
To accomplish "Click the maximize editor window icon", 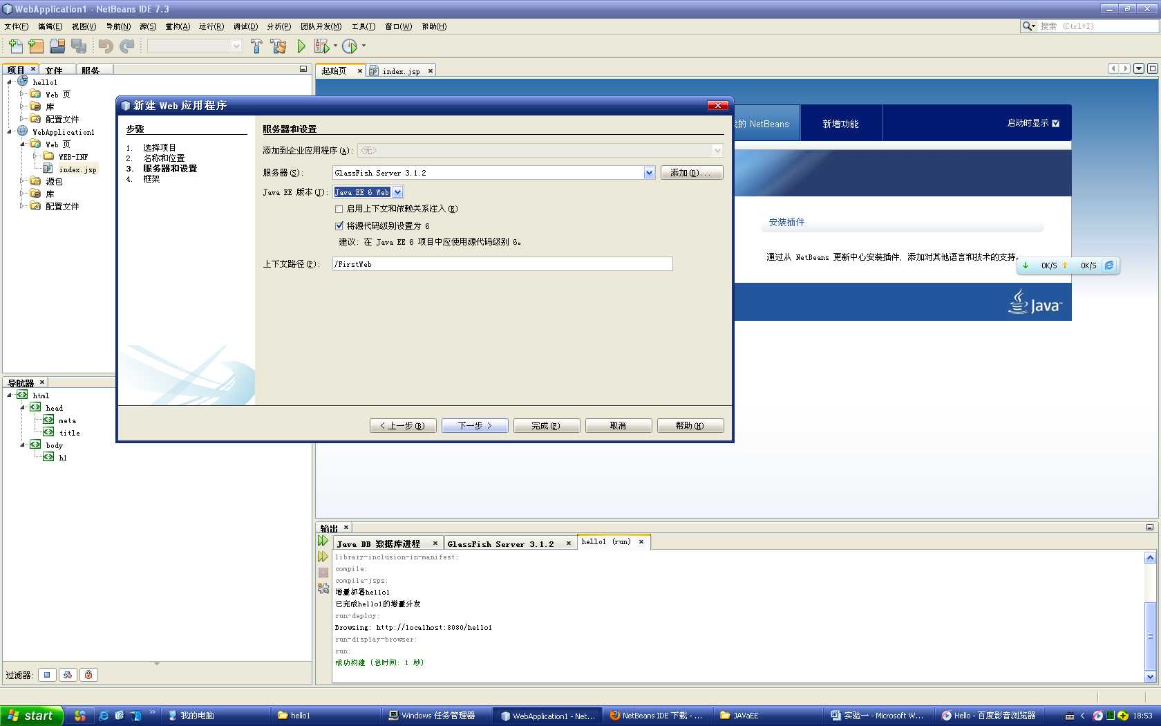I will coord(1153,68).
